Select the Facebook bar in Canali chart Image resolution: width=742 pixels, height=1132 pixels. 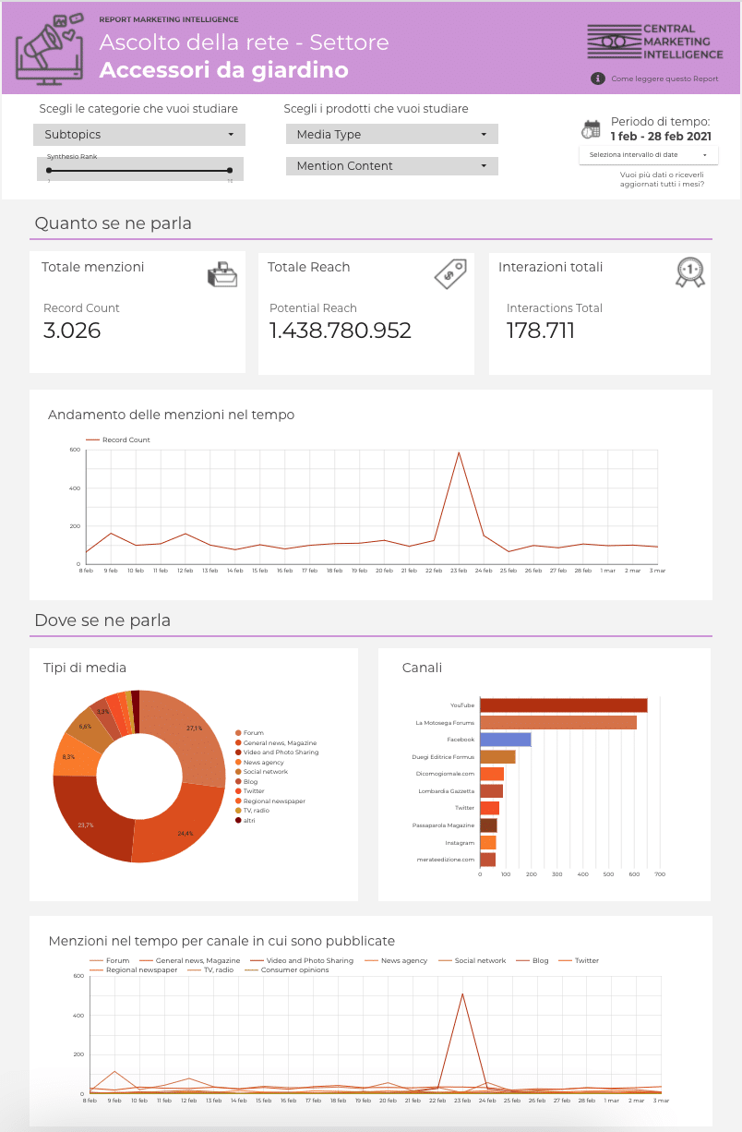(505, 740)
